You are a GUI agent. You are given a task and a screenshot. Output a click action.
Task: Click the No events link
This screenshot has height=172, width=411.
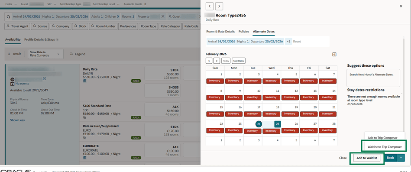(22, 84)
